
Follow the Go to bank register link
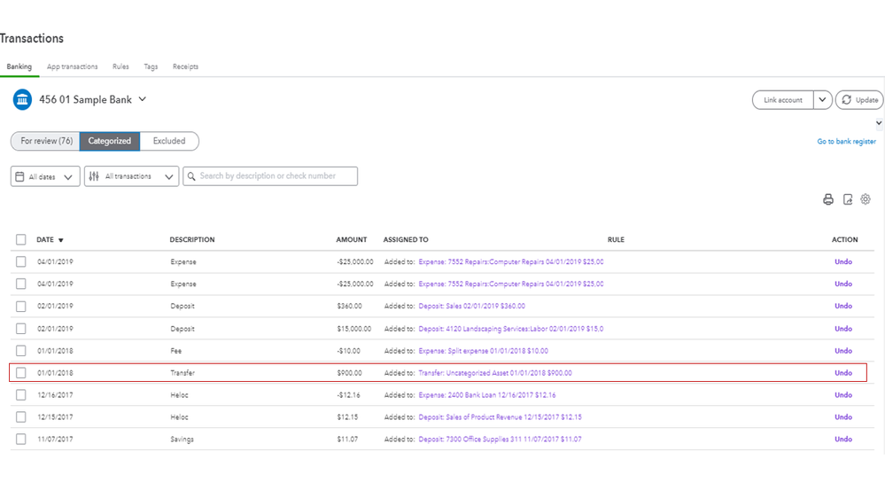846,142
